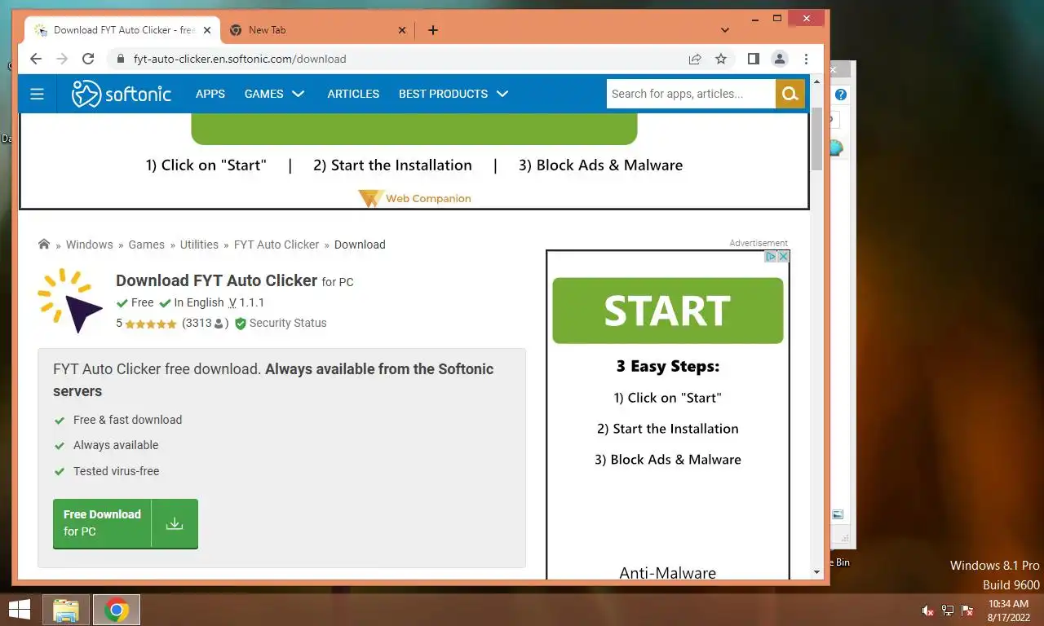Click 'Free & fast download' text

pyautogui.click(x=128, y=420)
